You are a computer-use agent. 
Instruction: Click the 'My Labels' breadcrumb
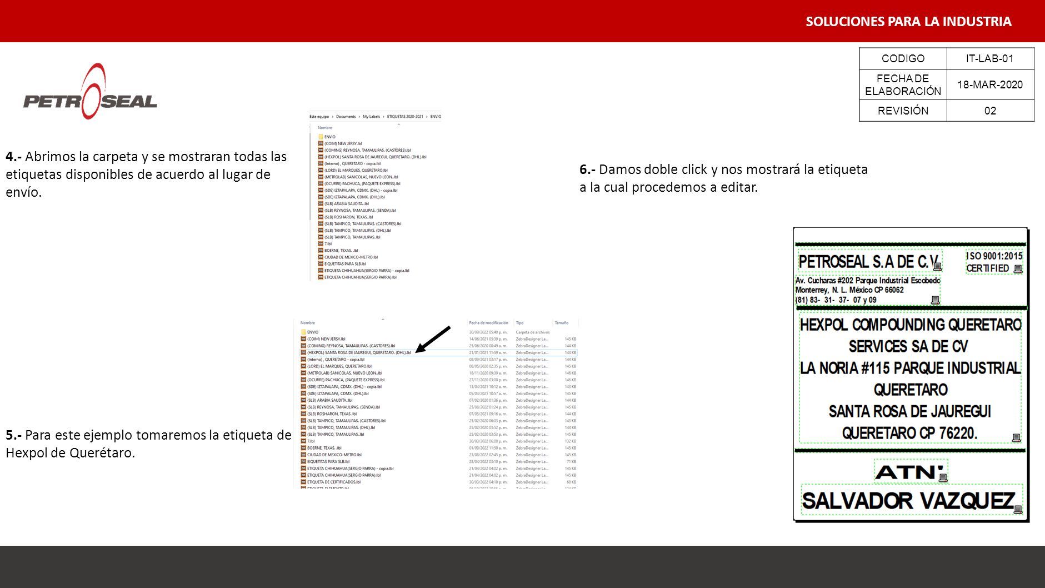click(371, 117)
